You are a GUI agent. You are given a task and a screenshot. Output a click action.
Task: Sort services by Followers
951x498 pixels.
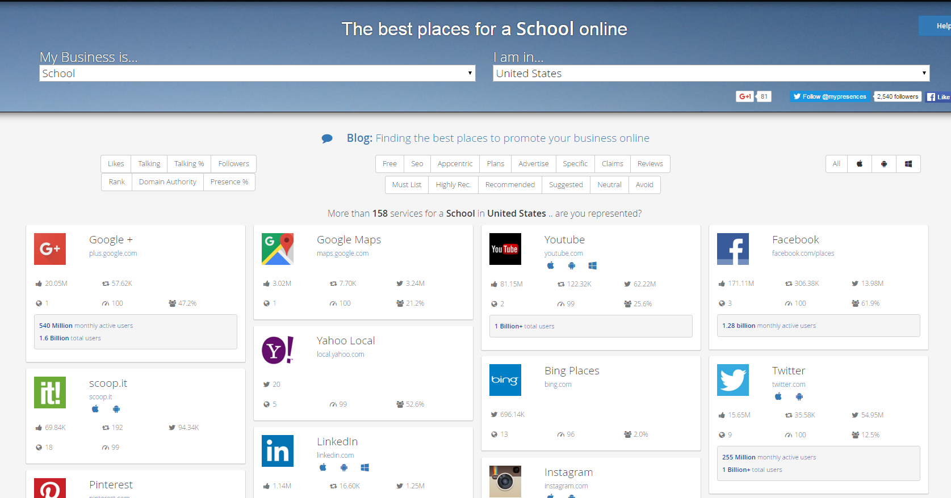coord(233,164)
